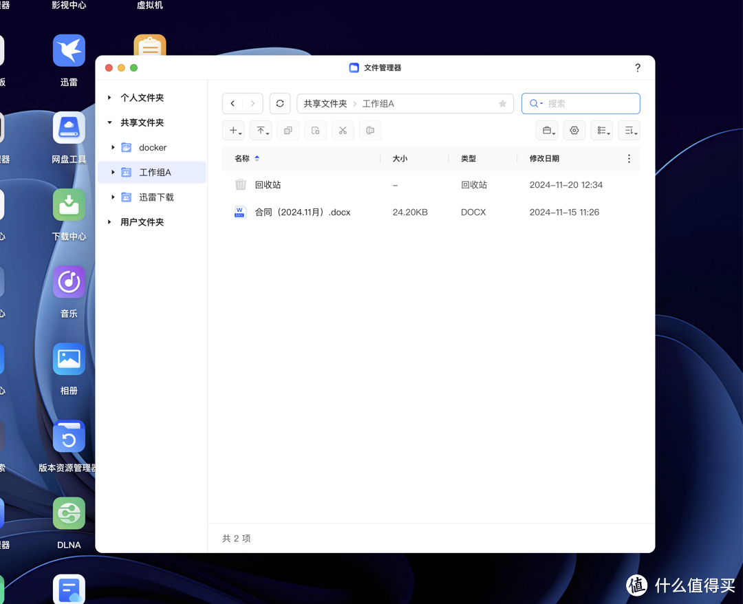Select the upload icon in the toolbar

point(261,130)
